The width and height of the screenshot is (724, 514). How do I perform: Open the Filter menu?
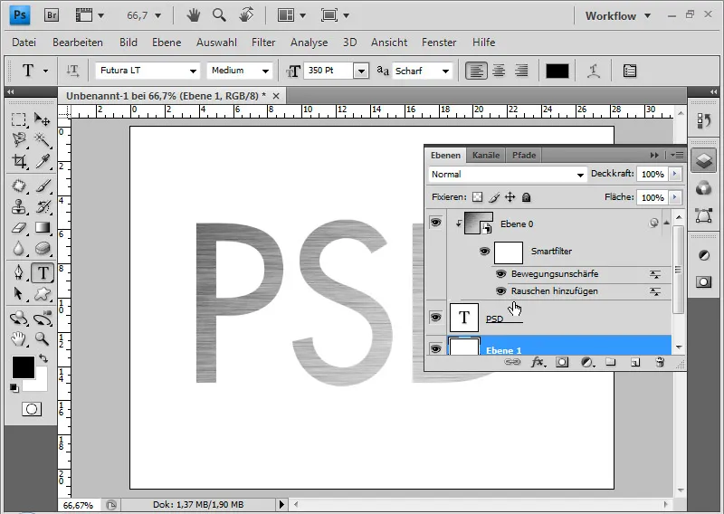263,43
